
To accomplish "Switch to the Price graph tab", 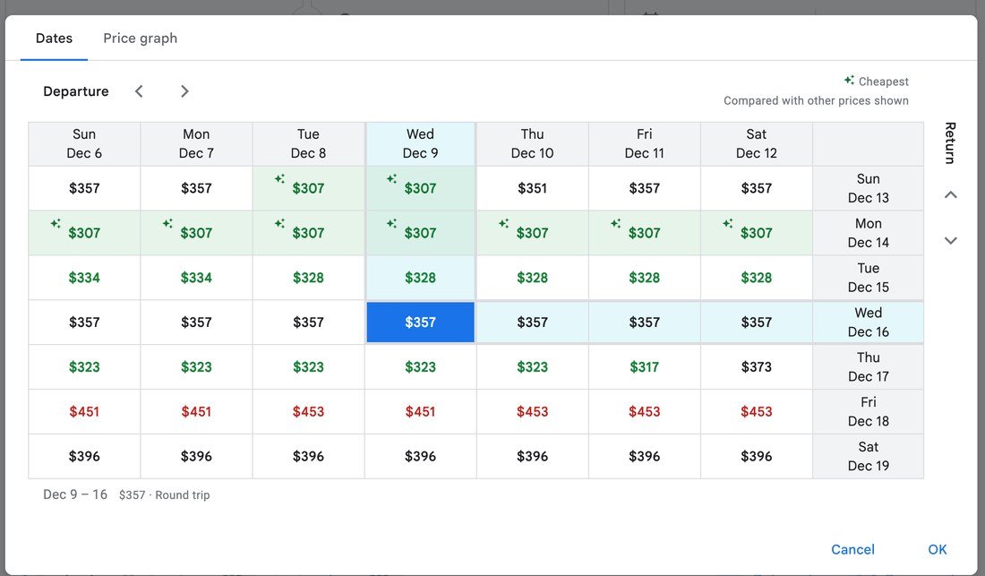I will click(x=140, y=39).
